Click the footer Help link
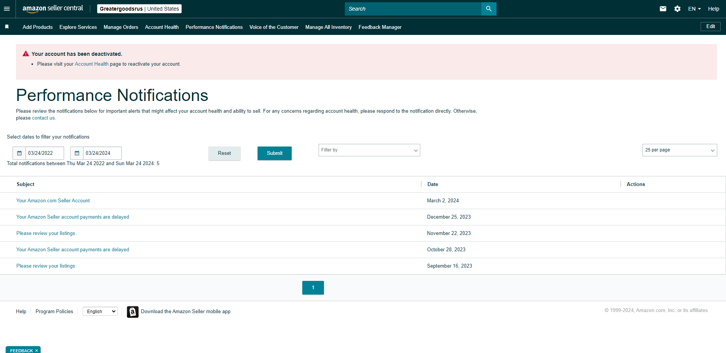726x353 pixels. click(x=21, y=311)
